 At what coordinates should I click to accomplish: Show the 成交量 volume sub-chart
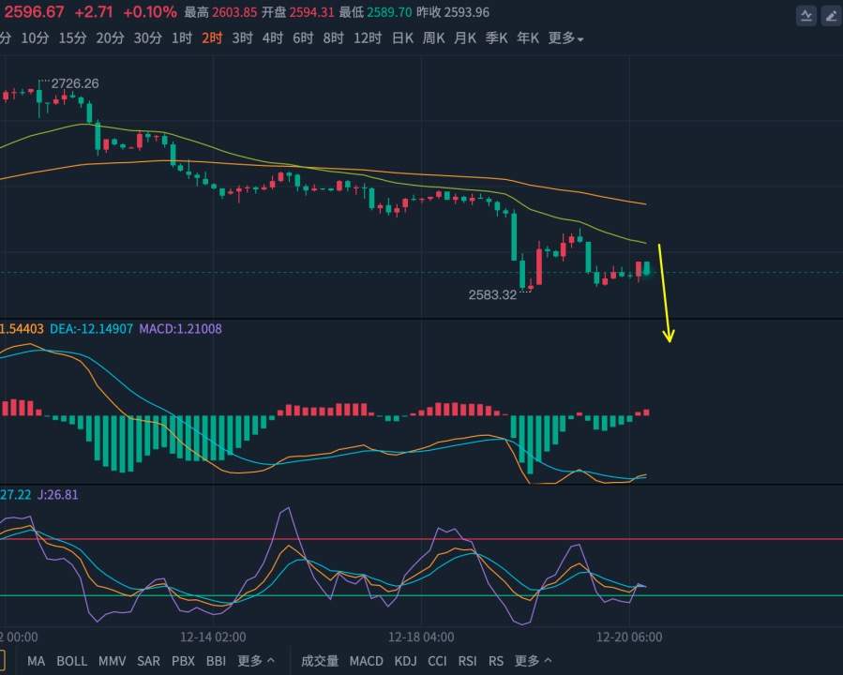pyautogui.click(x=320, y=661)
